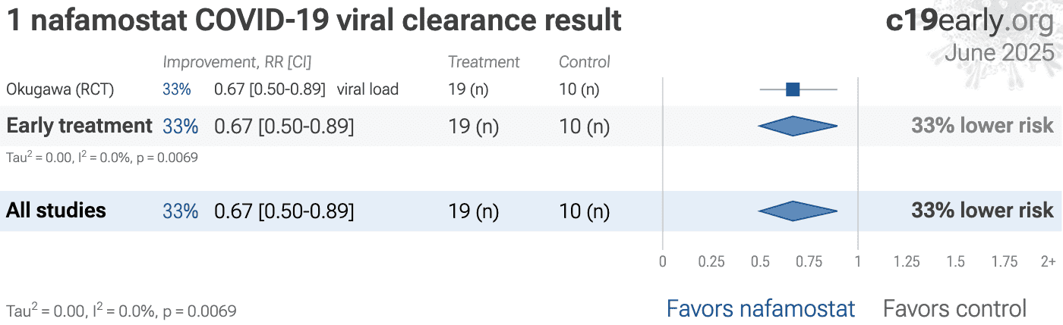Screen dimensions: 1063x325
Task: Click the Favors control label
Action: [954, 308]
